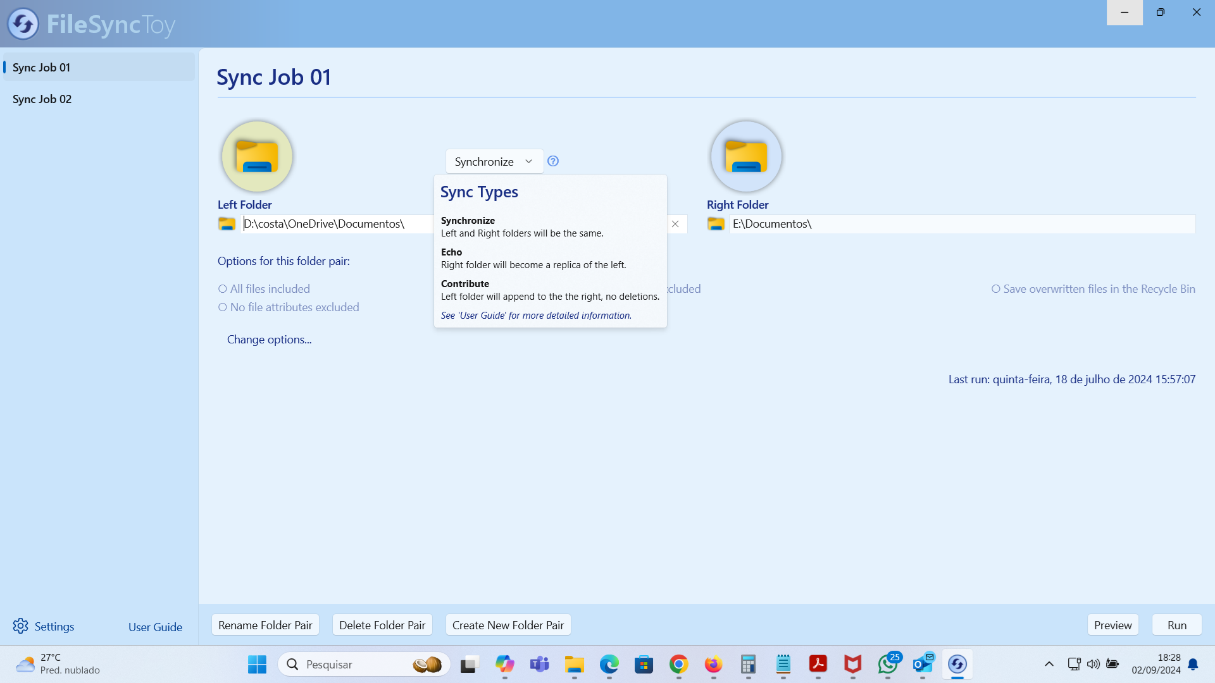Viewport: 1215px width, 683px height.
Task: Toggle Save overwritten files in Recycle Bin
Action: (x=996, y=289)
